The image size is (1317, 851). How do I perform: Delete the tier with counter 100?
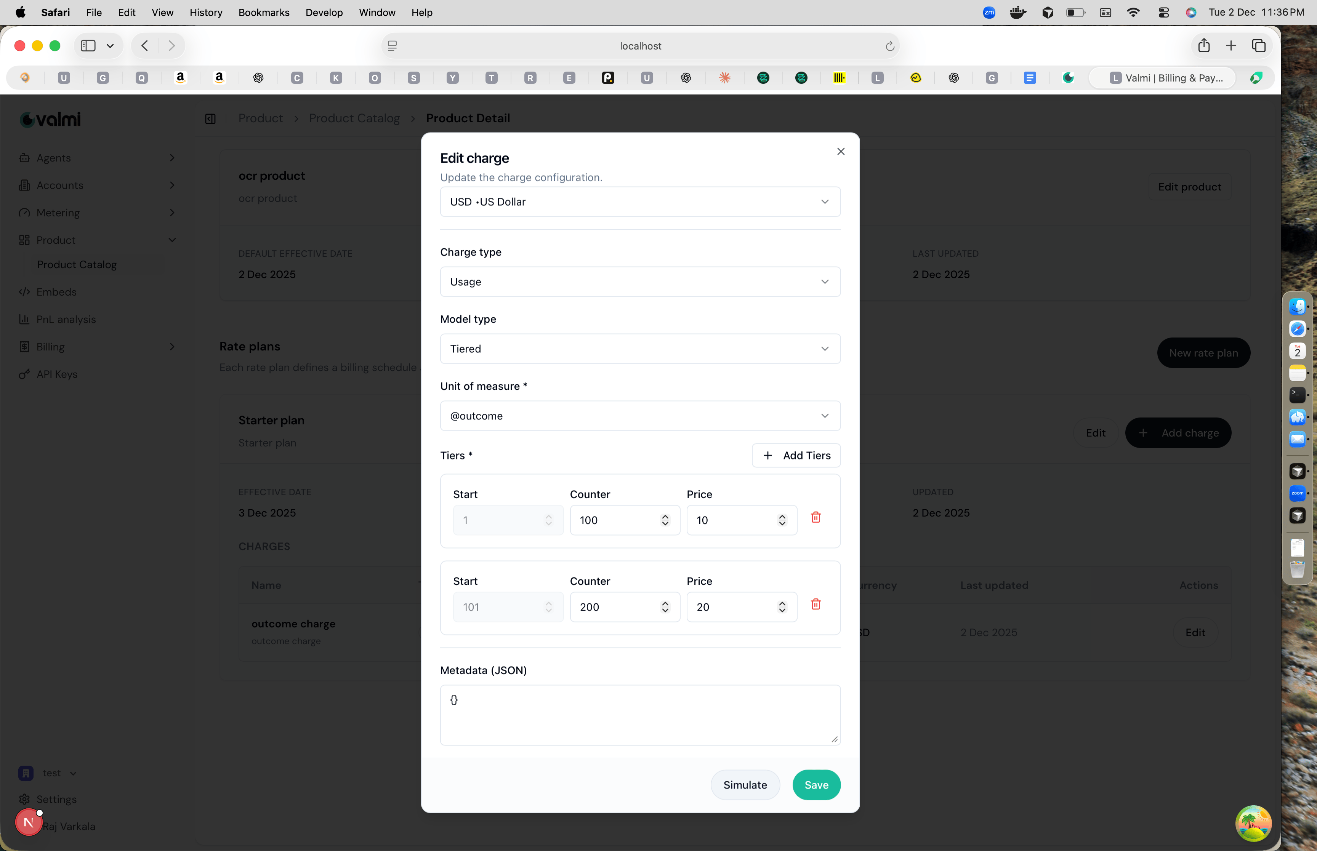coord(815,517)
